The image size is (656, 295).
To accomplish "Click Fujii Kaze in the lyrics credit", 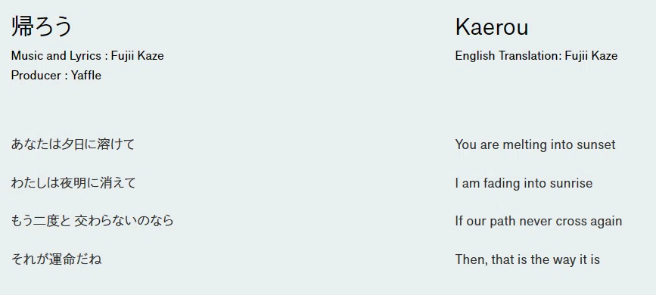I will [137, 56].
